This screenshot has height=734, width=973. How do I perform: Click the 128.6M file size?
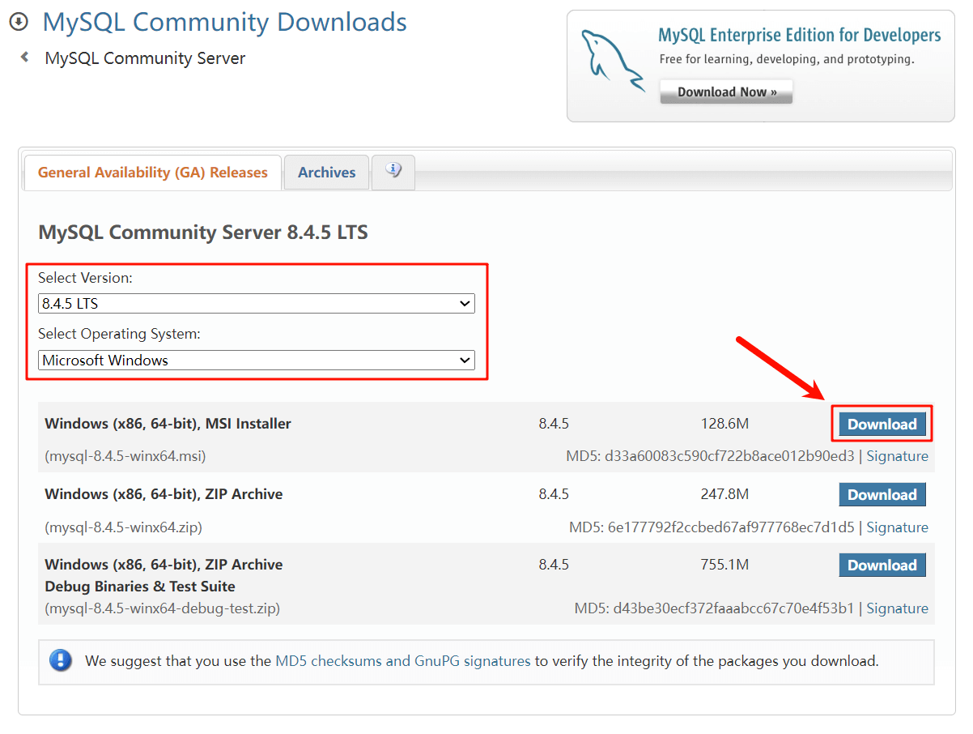tap(724, 424)
